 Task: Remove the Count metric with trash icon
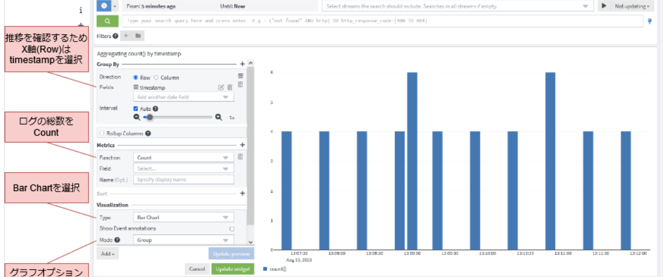tap(240, 157)
